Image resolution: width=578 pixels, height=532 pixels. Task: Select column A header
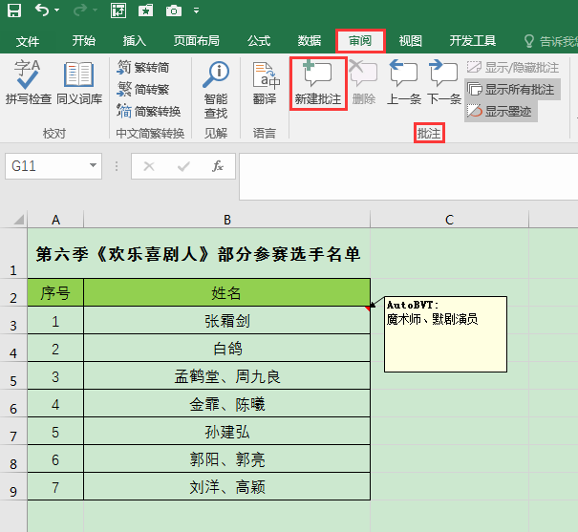point(55,220)
